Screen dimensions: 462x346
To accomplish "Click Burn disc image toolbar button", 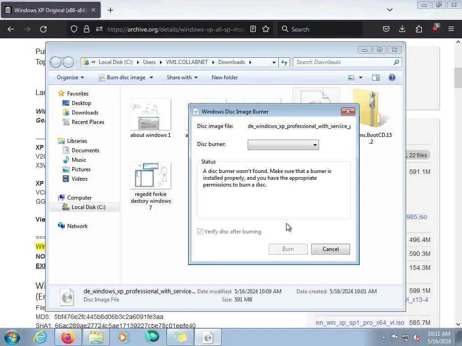I will (x=123, y=77).
